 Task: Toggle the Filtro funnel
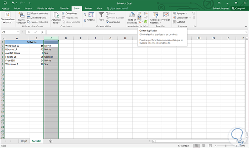(x=101, y=17)
